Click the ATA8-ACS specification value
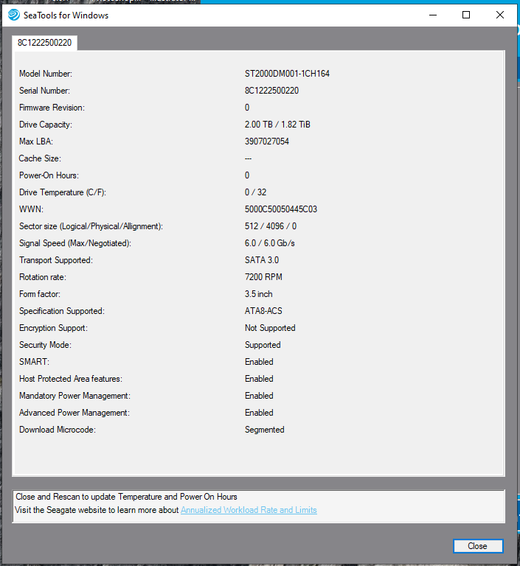The width and height of the screenshot is (520, 566). tap(263, 311)
